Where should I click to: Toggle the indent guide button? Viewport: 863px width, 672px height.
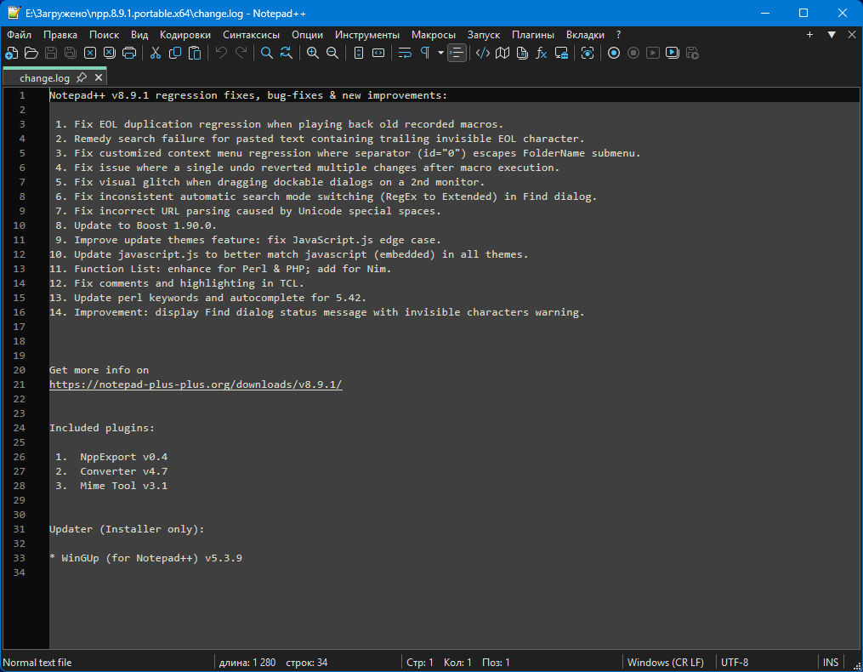coord(457,53)
